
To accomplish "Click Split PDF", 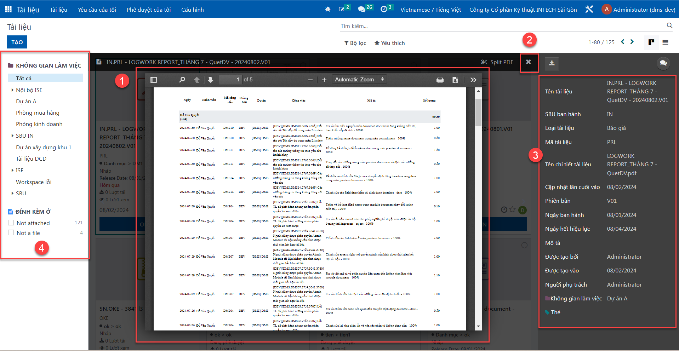I will click(x=497, y=62).
